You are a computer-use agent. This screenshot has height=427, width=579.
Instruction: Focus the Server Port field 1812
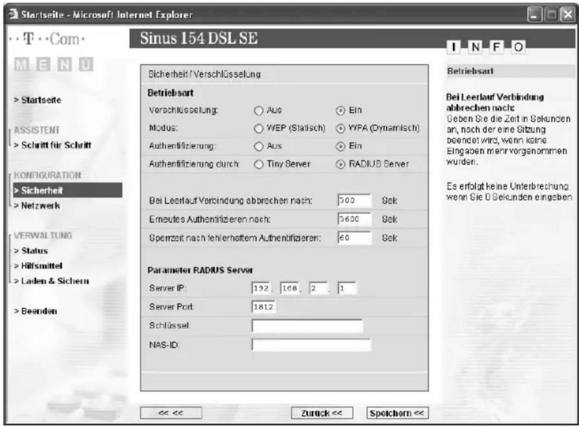coord(263,307)
